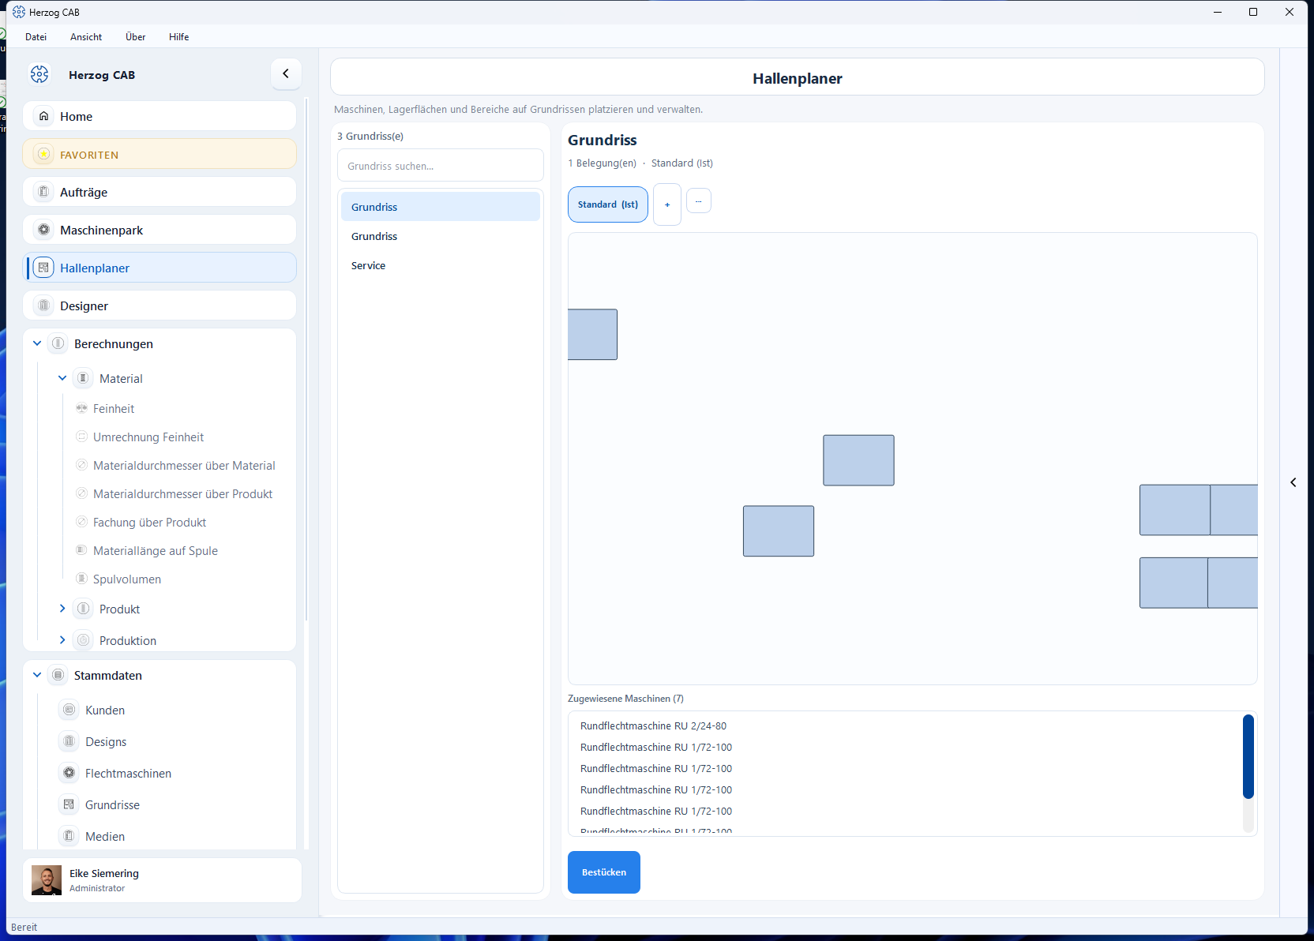Expand the Produktion tree node
1314x941 pixels.
click(62, 640)
